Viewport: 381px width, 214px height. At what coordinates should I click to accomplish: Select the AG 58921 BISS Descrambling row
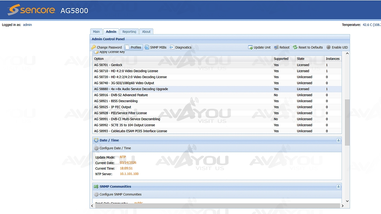coord(182,101)
